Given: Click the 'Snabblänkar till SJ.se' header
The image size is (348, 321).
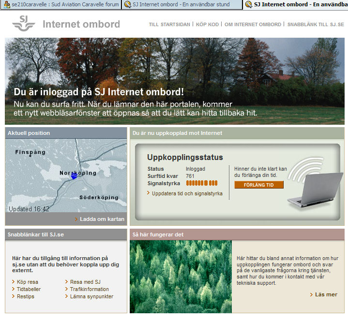Looking at the screenshot, I should (66, 234).
